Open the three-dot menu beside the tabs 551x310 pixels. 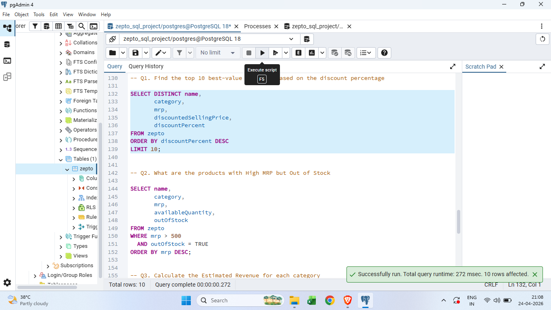542,26
